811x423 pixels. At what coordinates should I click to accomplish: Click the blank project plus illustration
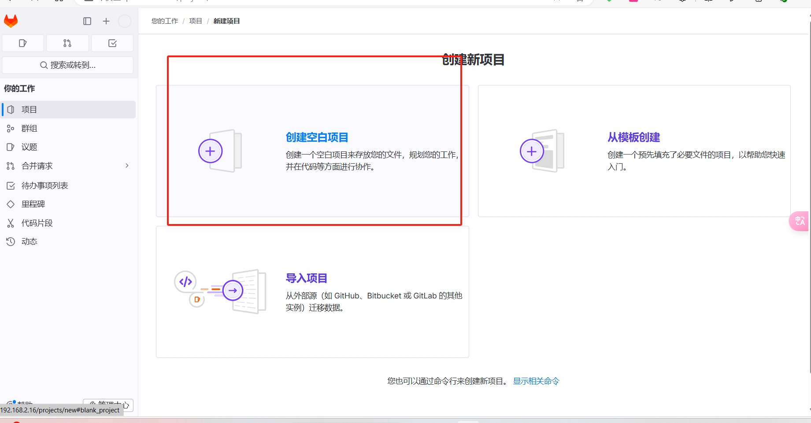[220, 151]
